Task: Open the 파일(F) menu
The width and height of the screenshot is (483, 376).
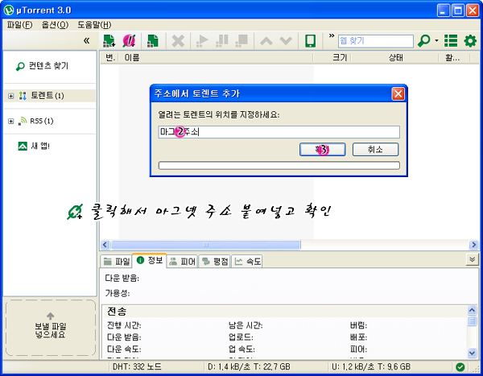Action: pyautogui.click(x=19, y=24)
